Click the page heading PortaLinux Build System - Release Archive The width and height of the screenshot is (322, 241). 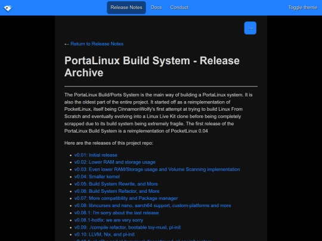(152, 67)
